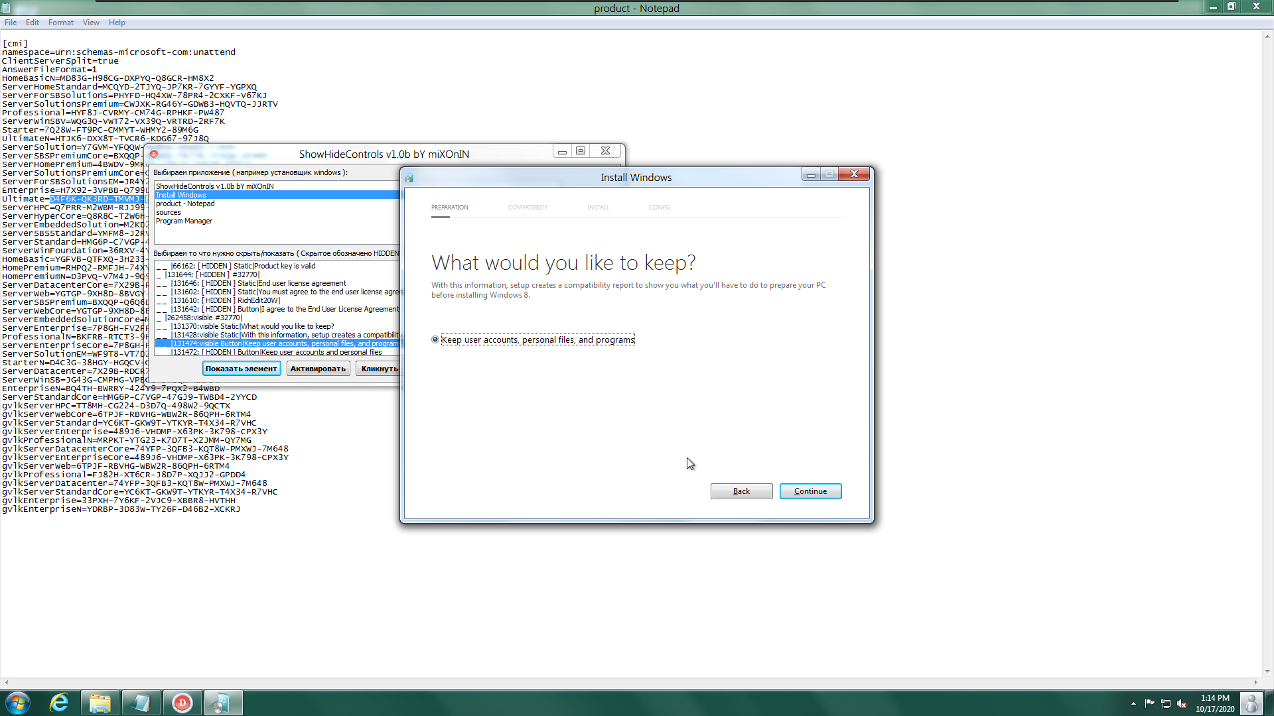Switch to ShowHideControls red D taskbar icon

[x=182, y=703]
